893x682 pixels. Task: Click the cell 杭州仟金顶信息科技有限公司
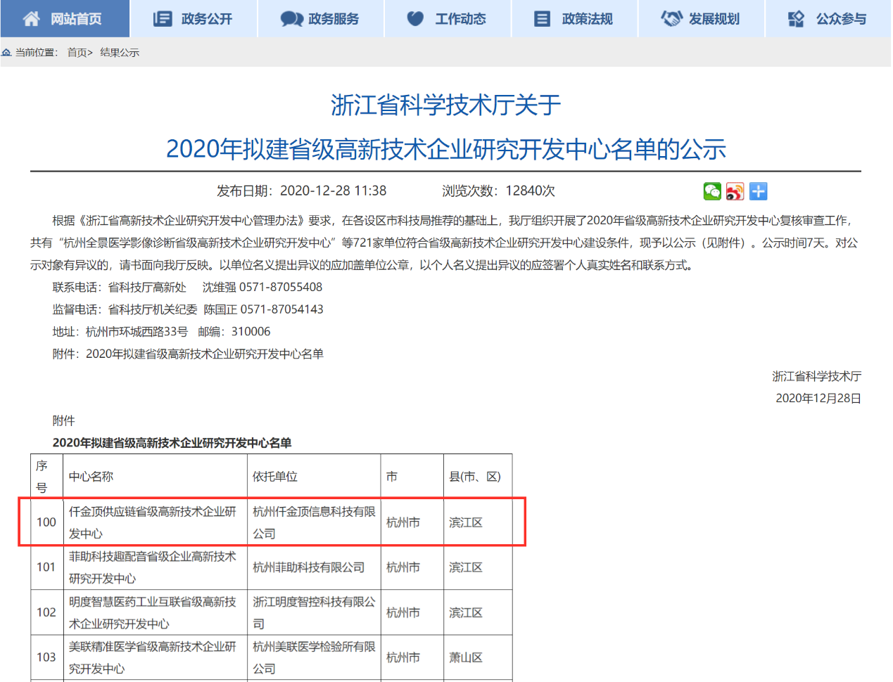(314, 522)
